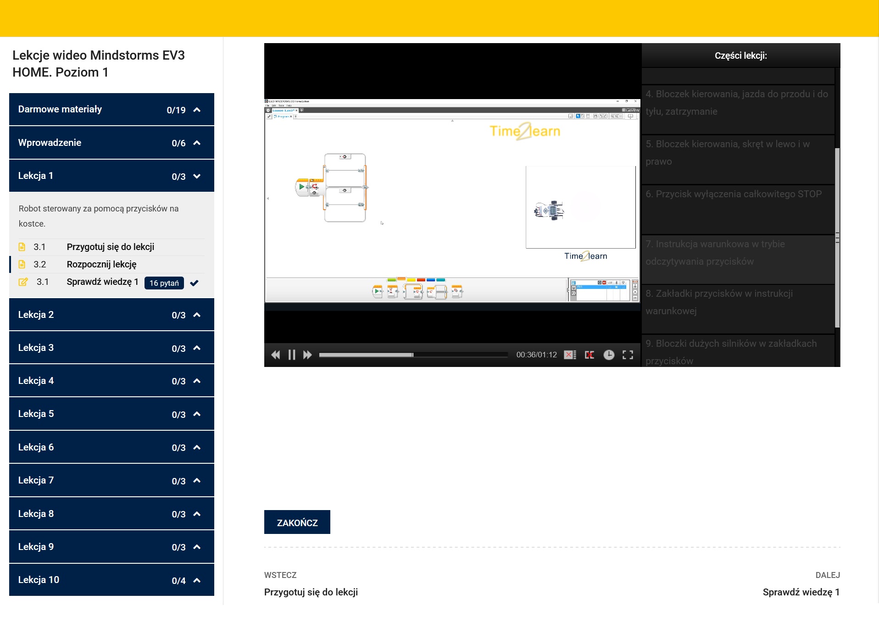
Task: Go back to Przygotuj się do lekcji
Action: (x=311, y=592)
